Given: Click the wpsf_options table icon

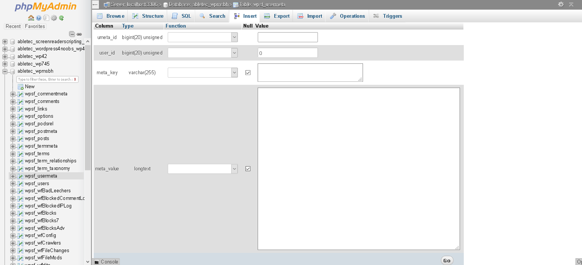Looking at the screenshot, I should tap(20, 116).
